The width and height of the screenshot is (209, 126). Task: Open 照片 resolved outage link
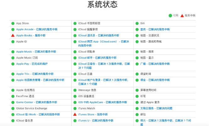[x=166, y=123]
